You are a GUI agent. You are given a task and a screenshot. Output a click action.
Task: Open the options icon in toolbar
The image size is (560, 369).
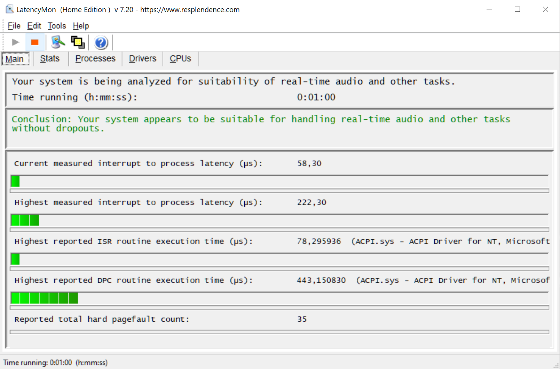58,42
